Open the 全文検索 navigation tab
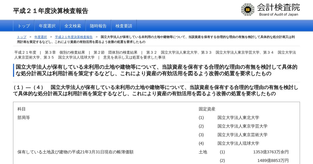This screenshot has height=164, width=313. point(73,26)
